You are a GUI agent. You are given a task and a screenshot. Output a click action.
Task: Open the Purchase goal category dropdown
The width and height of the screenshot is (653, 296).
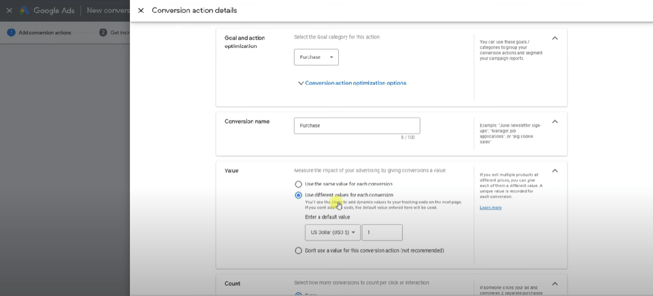(x=316, y=57)
